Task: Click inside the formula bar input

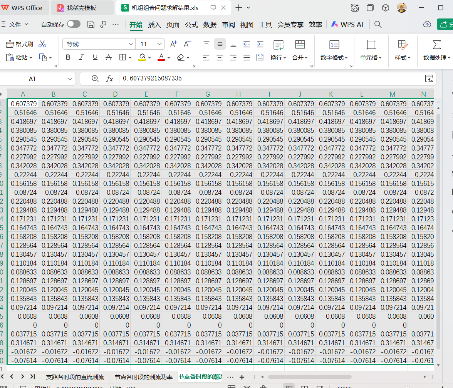Action: tap(270, 79)
